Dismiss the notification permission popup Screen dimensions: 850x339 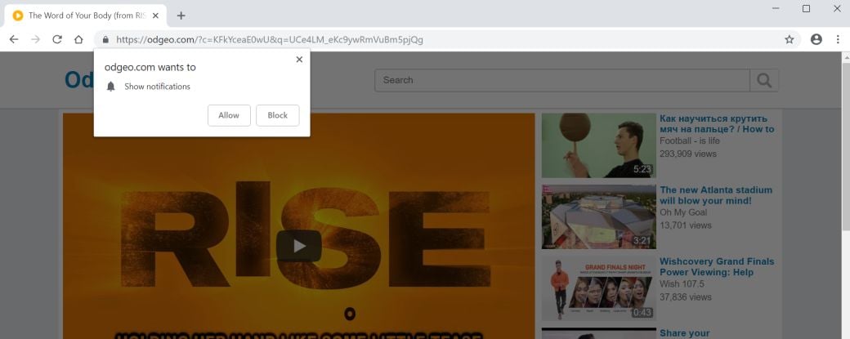(299, 60)
